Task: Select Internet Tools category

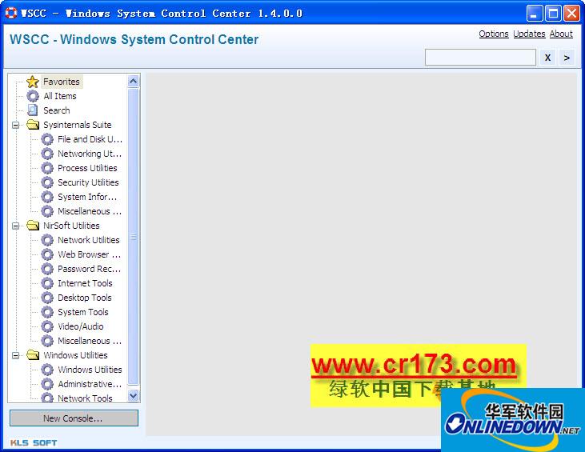Action: click(85, 283)
